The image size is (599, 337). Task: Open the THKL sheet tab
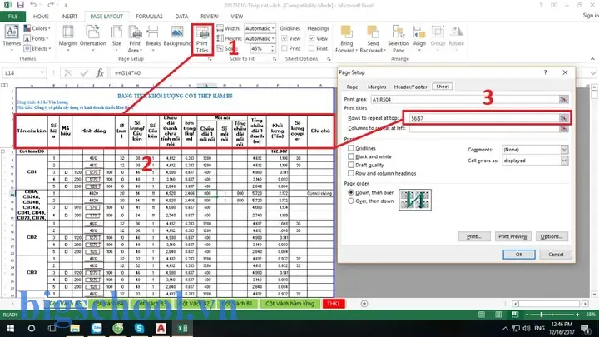tap(334, 304)
